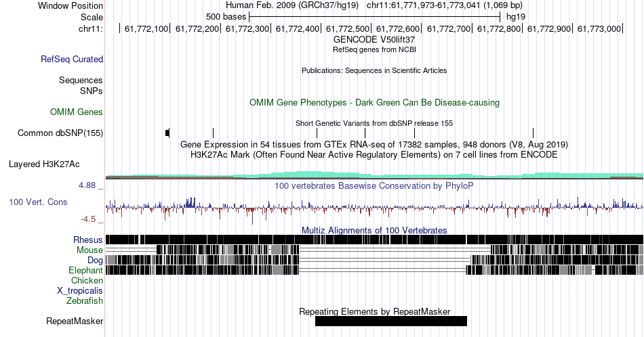The width and height of the screenshot is (644, 337).
Task: Click Short Genetic Variants from dbSNP title
Action: [x=374, y=123]
